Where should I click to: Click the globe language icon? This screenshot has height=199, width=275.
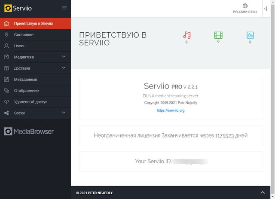point(245,6)
